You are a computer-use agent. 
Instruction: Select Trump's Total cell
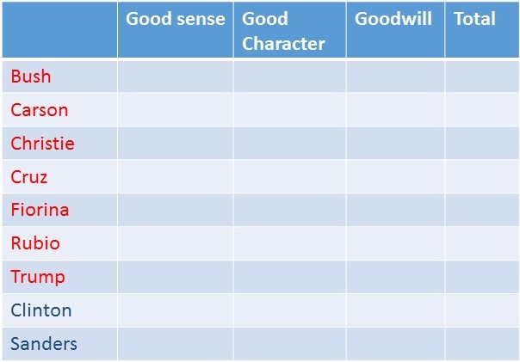[x=481, y=277]
